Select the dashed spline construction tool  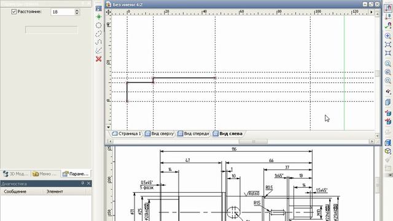click(x=99, y=42)
